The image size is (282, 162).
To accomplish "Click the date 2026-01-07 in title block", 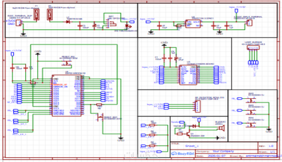I will tap(216, 156).
